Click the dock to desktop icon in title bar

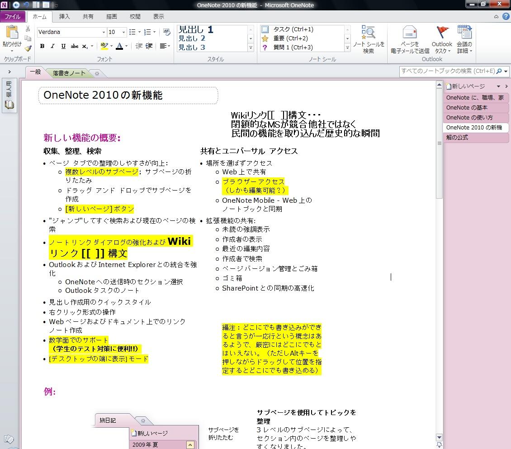36,5
